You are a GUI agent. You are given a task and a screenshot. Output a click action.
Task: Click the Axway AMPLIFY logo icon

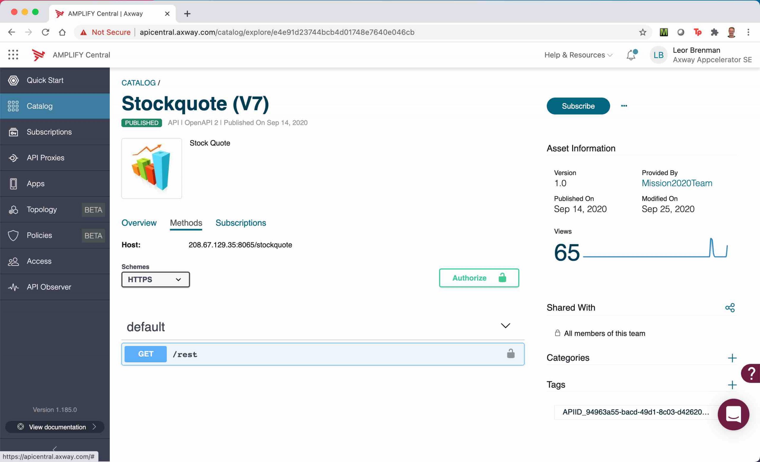(x=39, y=55)
